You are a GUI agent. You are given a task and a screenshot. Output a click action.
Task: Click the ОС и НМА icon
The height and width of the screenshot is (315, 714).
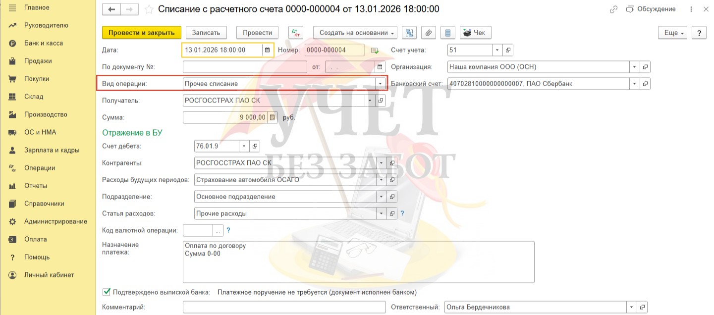coord(12,132)
